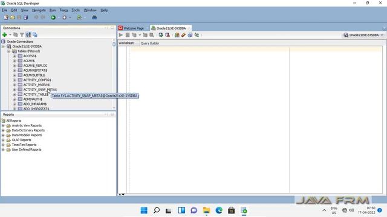This screenshot has width=387, height=217.
Task: Click the Connections panel filter funnel icon
Action: click(x=22, y=35)
